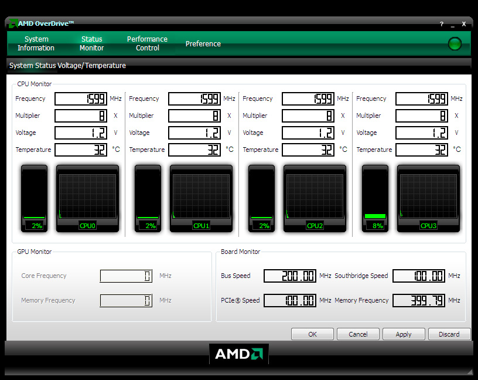The width and height of the screenshot is (478, 380).
Task: Open the Status Monitor menu
Action: coord(92,43)
